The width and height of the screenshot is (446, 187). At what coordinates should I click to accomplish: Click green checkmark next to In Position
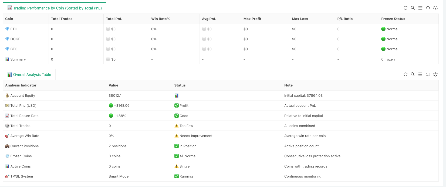[177, 146]
